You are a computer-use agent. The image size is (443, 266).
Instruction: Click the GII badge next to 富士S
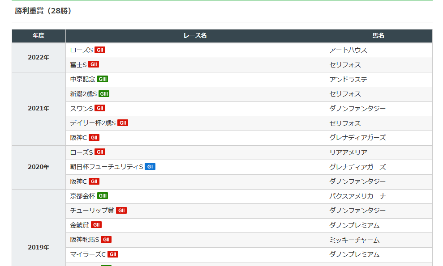(94, 64)
